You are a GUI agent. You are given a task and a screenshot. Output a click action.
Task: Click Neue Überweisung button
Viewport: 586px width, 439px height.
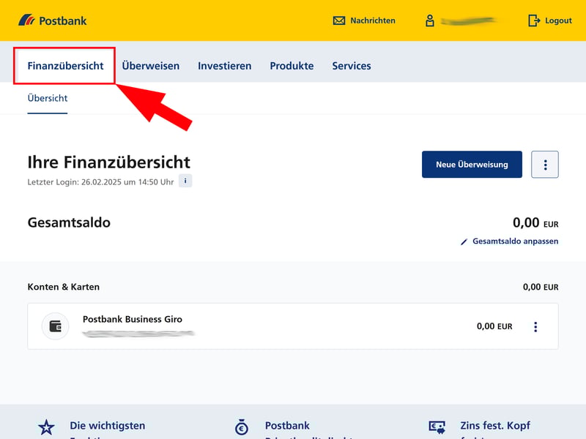point(472,165)
